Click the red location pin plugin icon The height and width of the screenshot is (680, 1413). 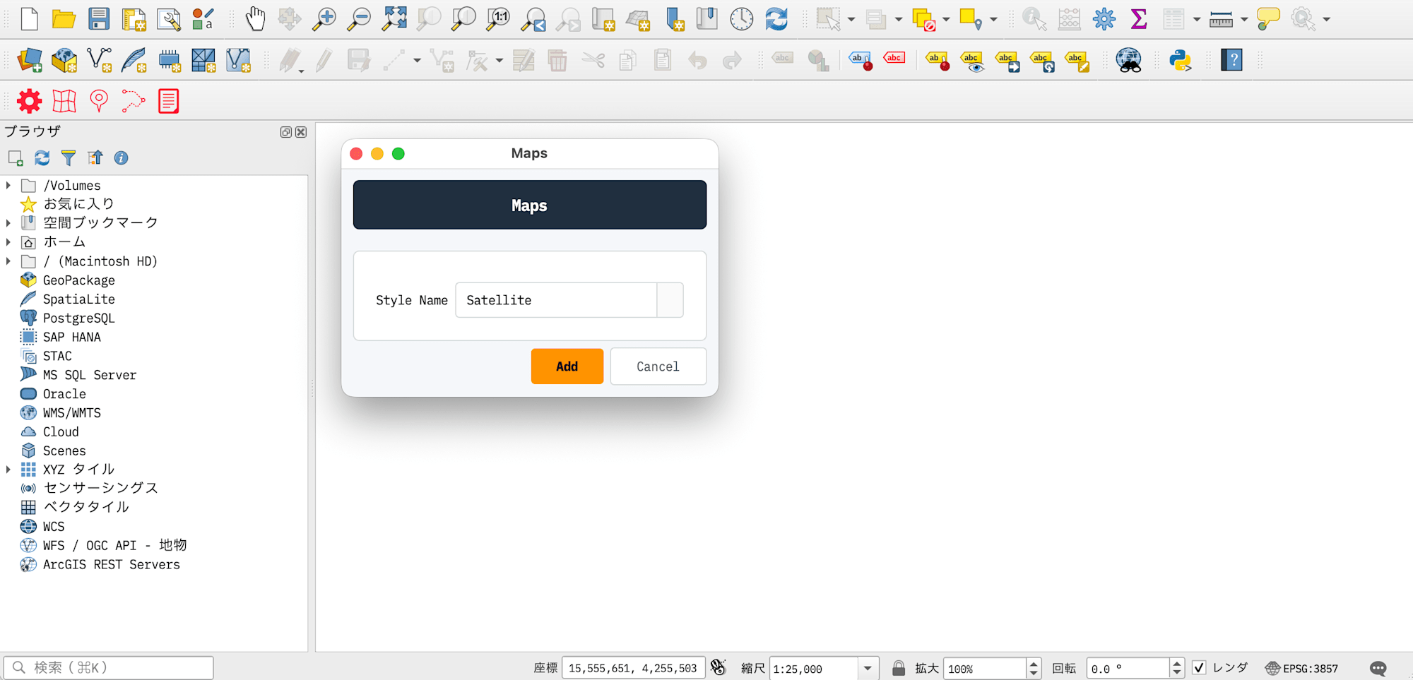99,101
